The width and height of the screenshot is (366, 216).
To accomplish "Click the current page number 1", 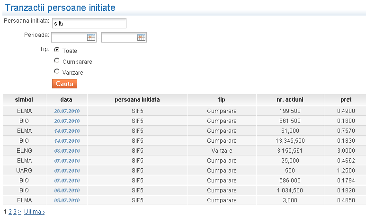I will pos(5,212).
